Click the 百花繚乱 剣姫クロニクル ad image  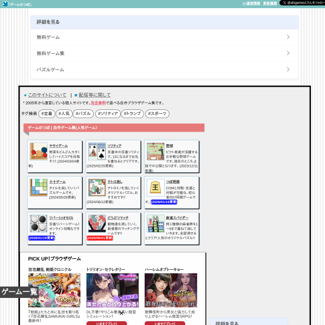[54, 290]
